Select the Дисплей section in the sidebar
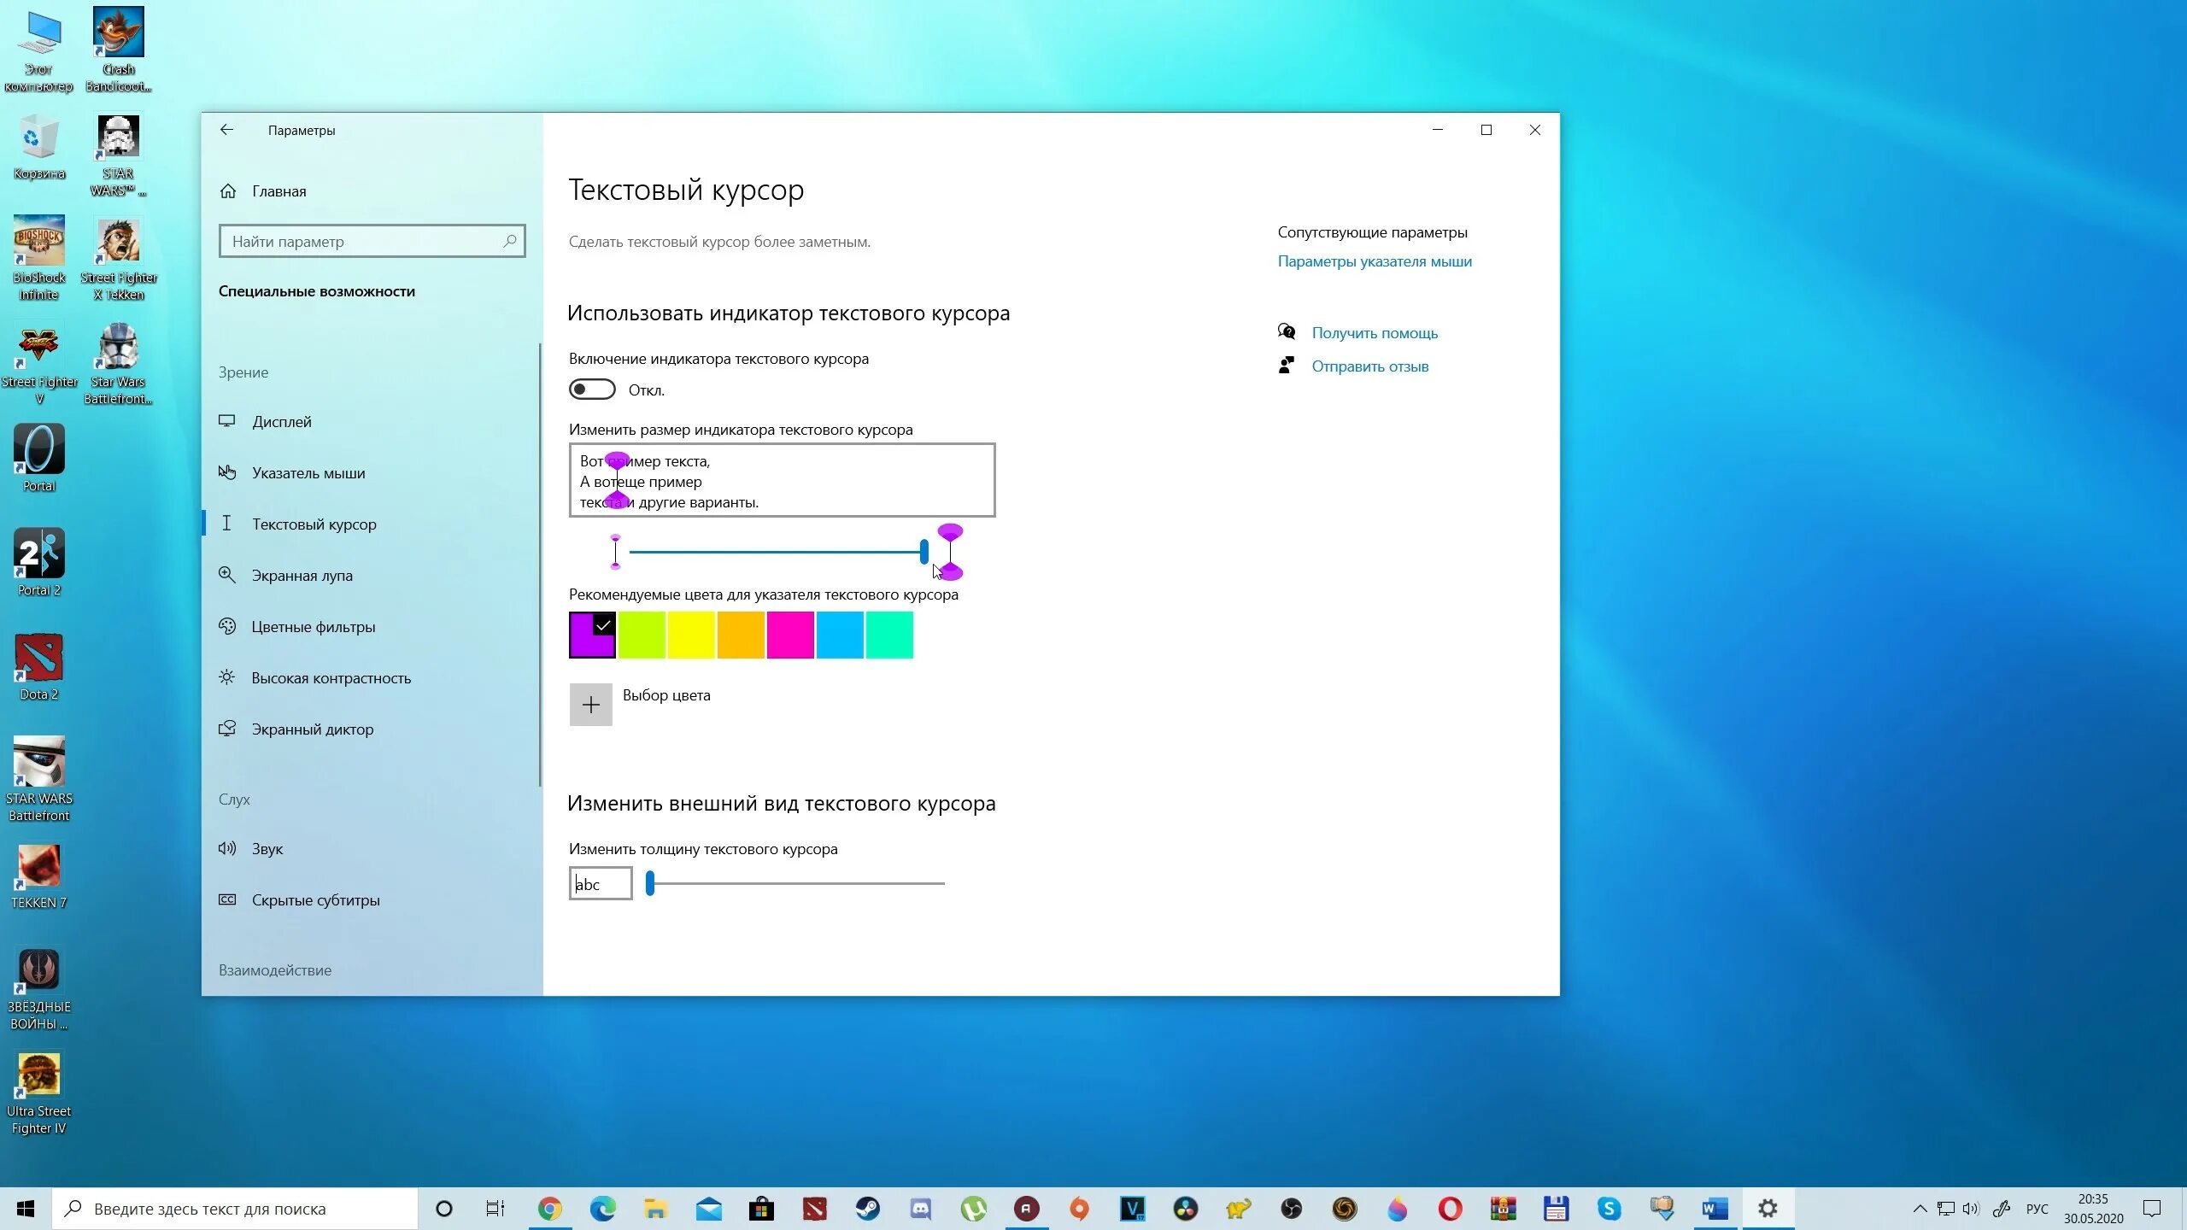Image resolution: width=2187 pixels, height=1230 pixels. 282,421
